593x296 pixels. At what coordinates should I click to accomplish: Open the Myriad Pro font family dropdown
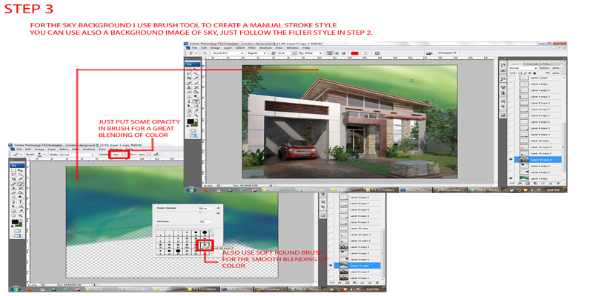pyautogui.click(x=228, y=53)
